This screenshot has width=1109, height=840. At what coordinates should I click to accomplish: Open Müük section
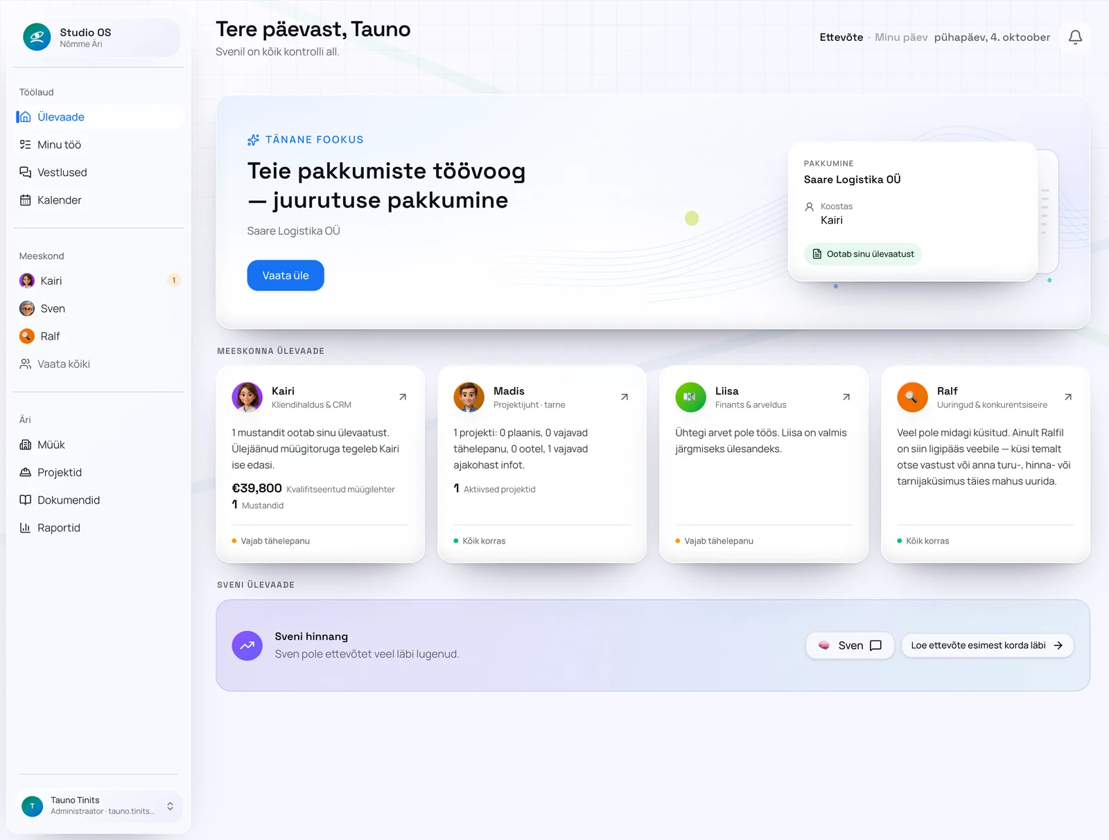point(99,445)
